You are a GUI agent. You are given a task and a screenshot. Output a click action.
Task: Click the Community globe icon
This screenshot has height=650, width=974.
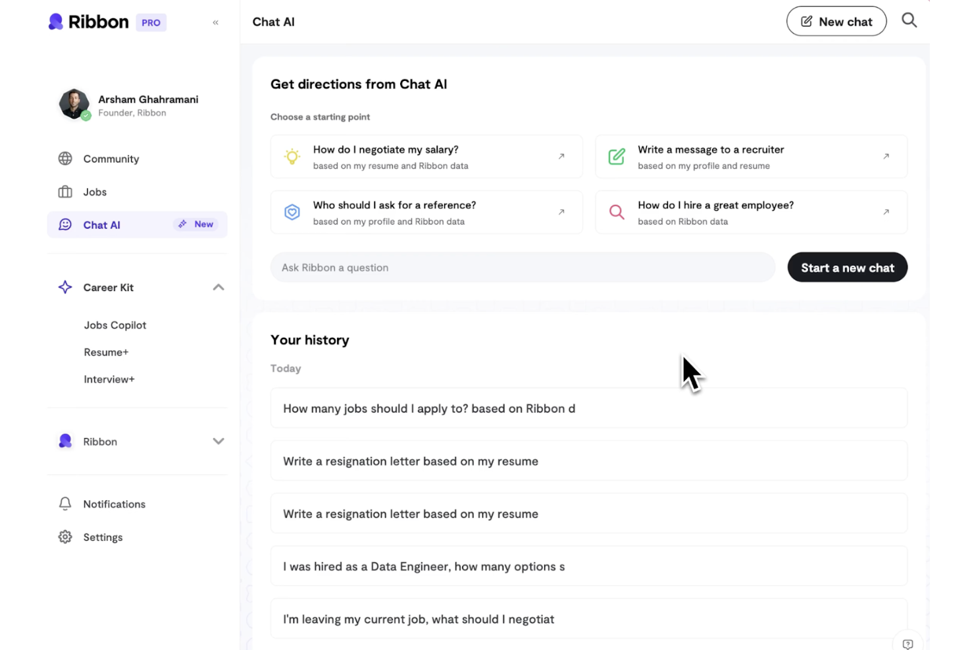coord(65,159)
